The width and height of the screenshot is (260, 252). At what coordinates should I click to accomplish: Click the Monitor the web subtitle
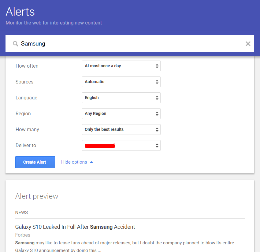point(54,23)
